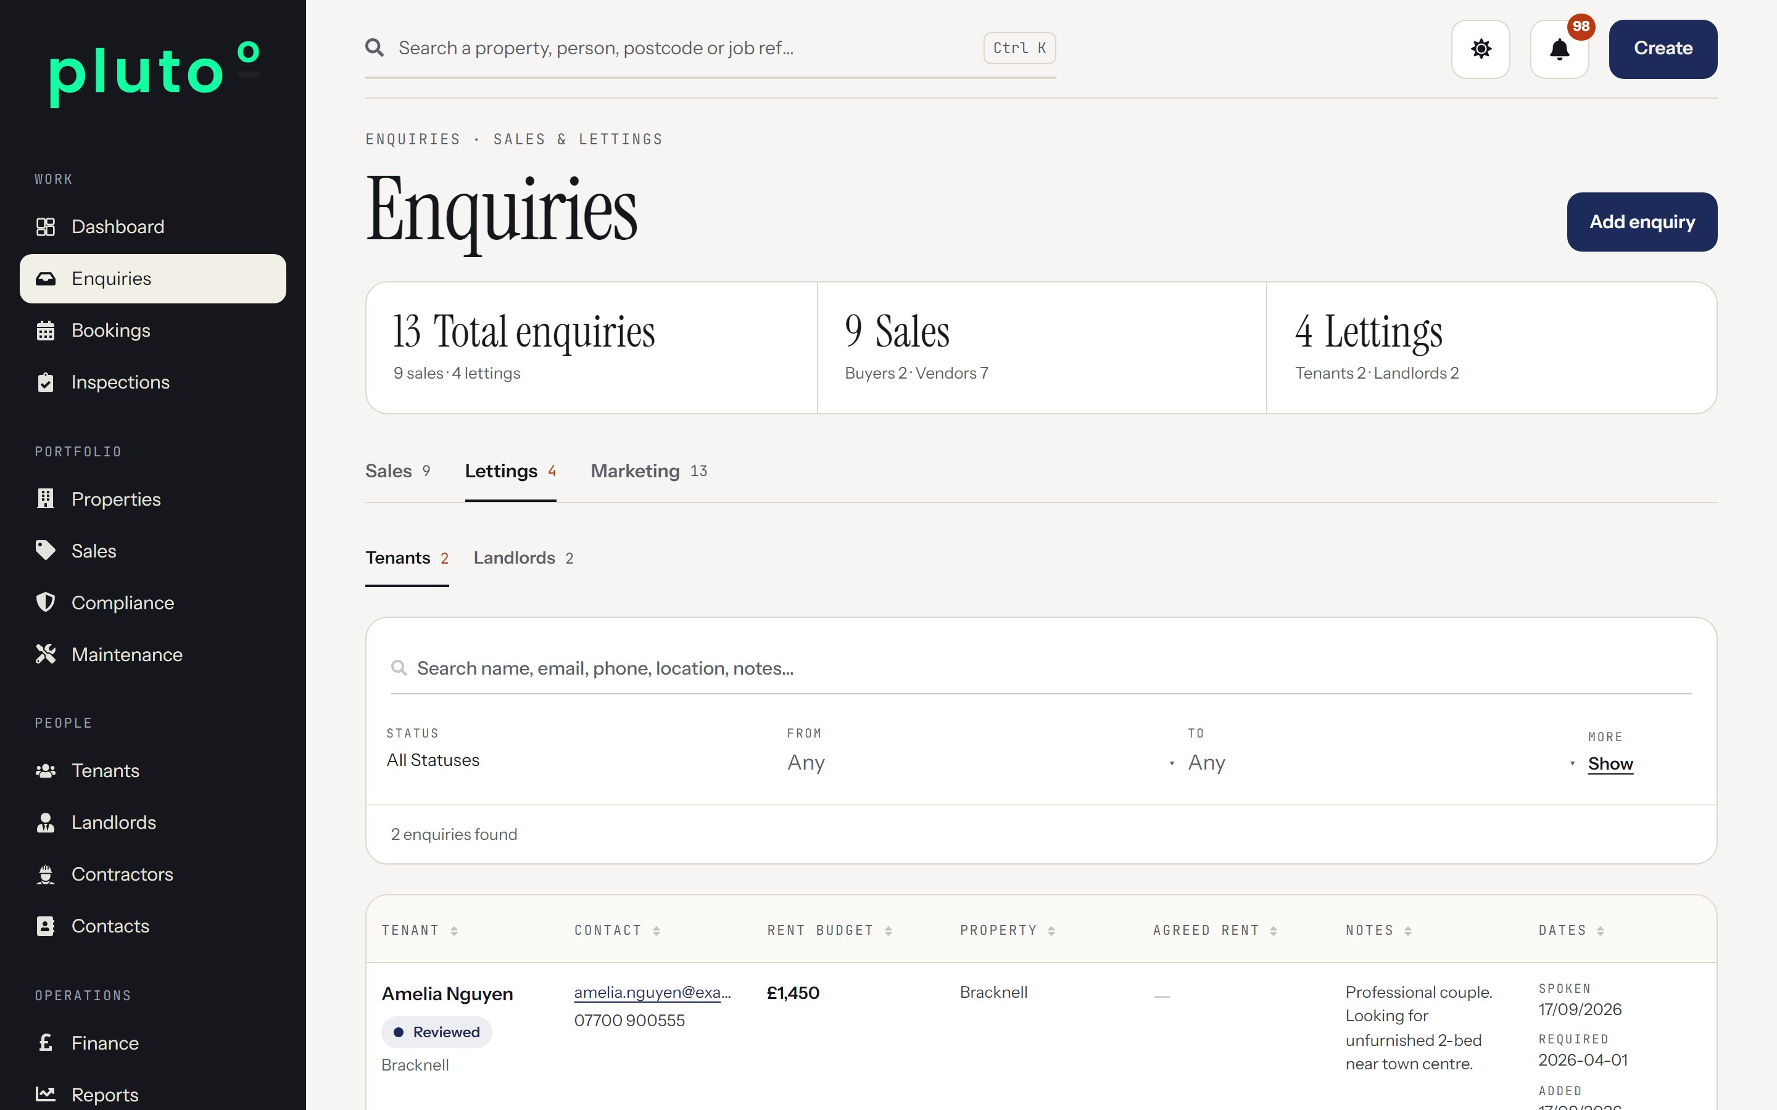The width and height of the screenshot is (1777, 1110).
Task: Sort table by Dates column
Action: [x=1571, y=931]
